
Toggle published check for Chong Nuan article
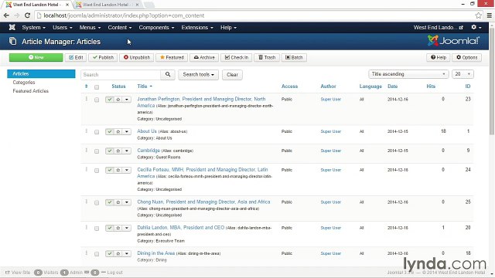110,202
